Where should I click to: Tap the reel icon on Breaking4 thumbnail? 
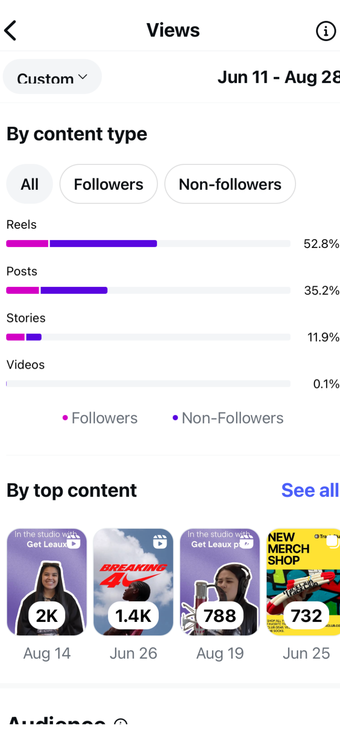160,542
